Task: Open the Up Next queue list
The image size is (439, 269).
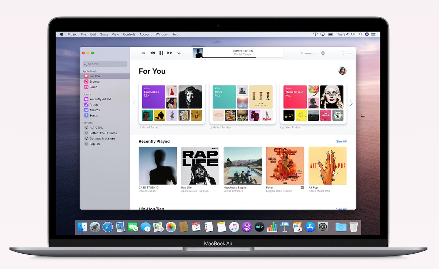Action: (x=350, y=53)
